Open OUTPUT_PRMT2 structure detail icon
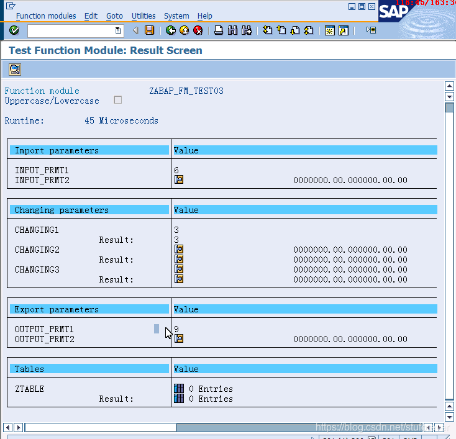The height and width of the screenshot is (439, 456). click(179, 338)
